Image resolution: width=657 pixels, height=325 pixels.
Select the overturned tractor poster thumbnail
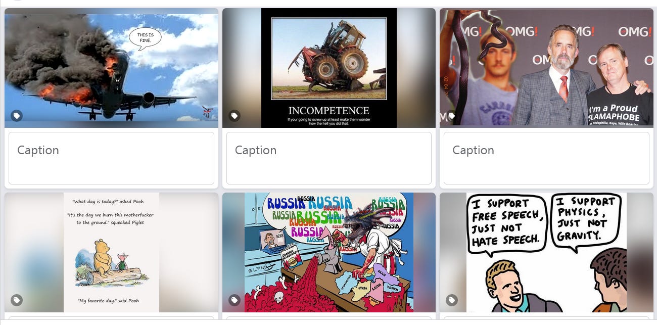pyautogui.click(x=329, y=68)
